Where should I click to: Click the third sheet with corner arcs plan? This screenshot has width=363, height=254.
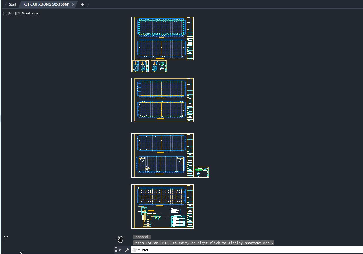162,156
